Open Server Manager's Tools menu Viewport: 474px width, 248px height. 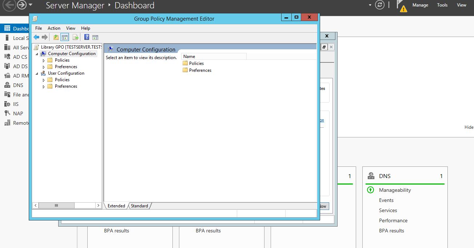[442, 5]
